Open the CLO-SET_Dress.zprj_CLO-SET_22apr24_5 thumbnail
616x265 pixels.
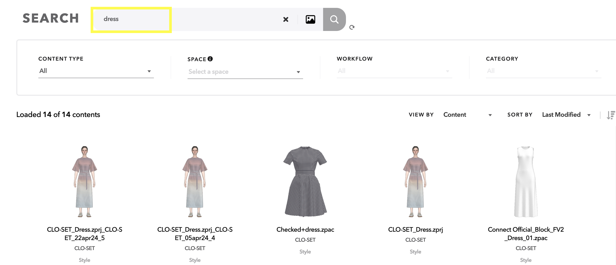tap(85, 182)
